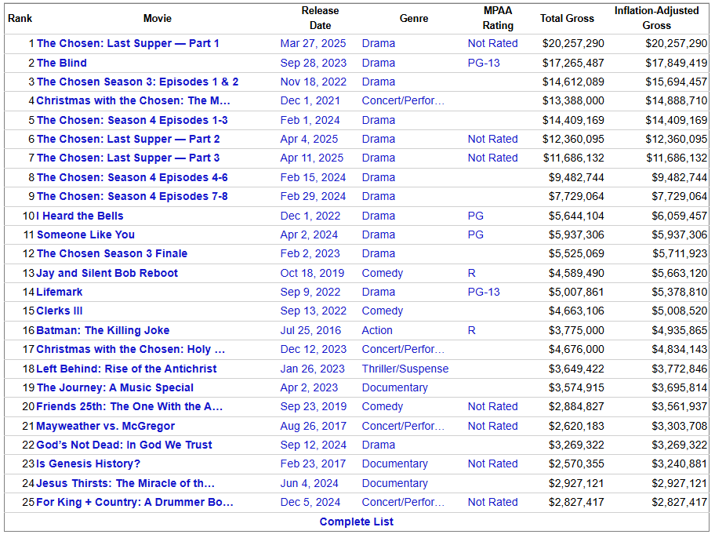
Task: Click the Dec 5, 2024 release date
Action: 310,503
